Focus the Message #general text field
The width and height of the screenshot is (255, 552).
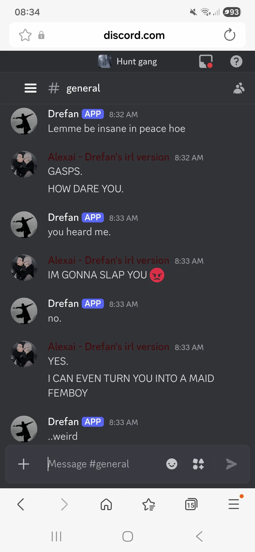point(103,464)
